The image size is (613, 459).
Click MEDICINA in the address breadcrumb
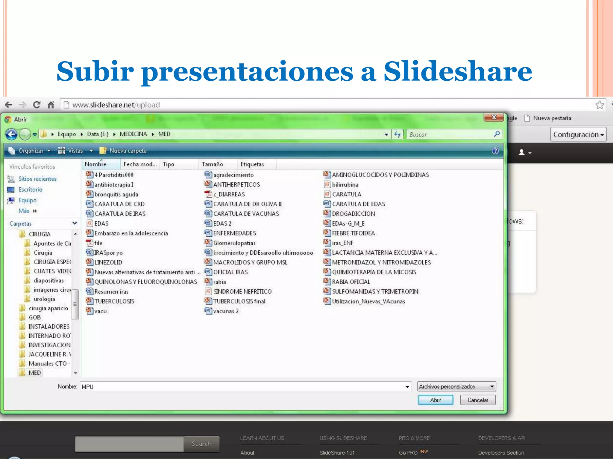pos(133,134)
